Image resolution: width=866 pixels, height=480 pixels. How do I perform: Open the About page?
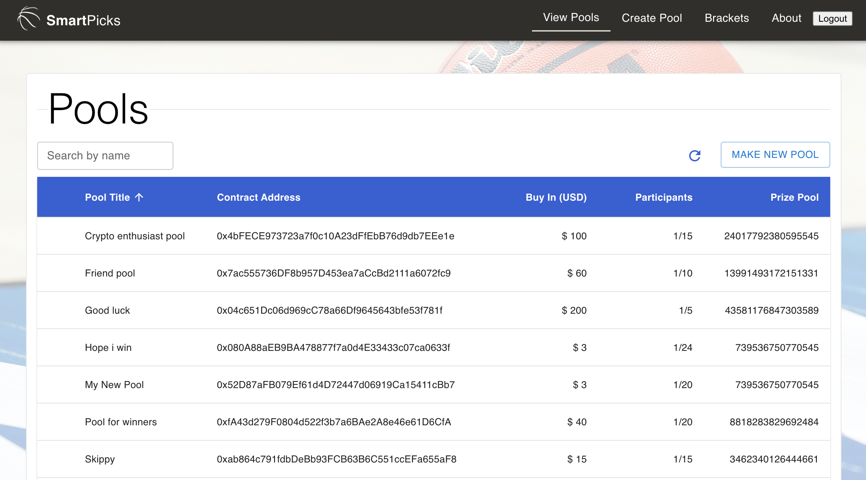tap(786, 18)
